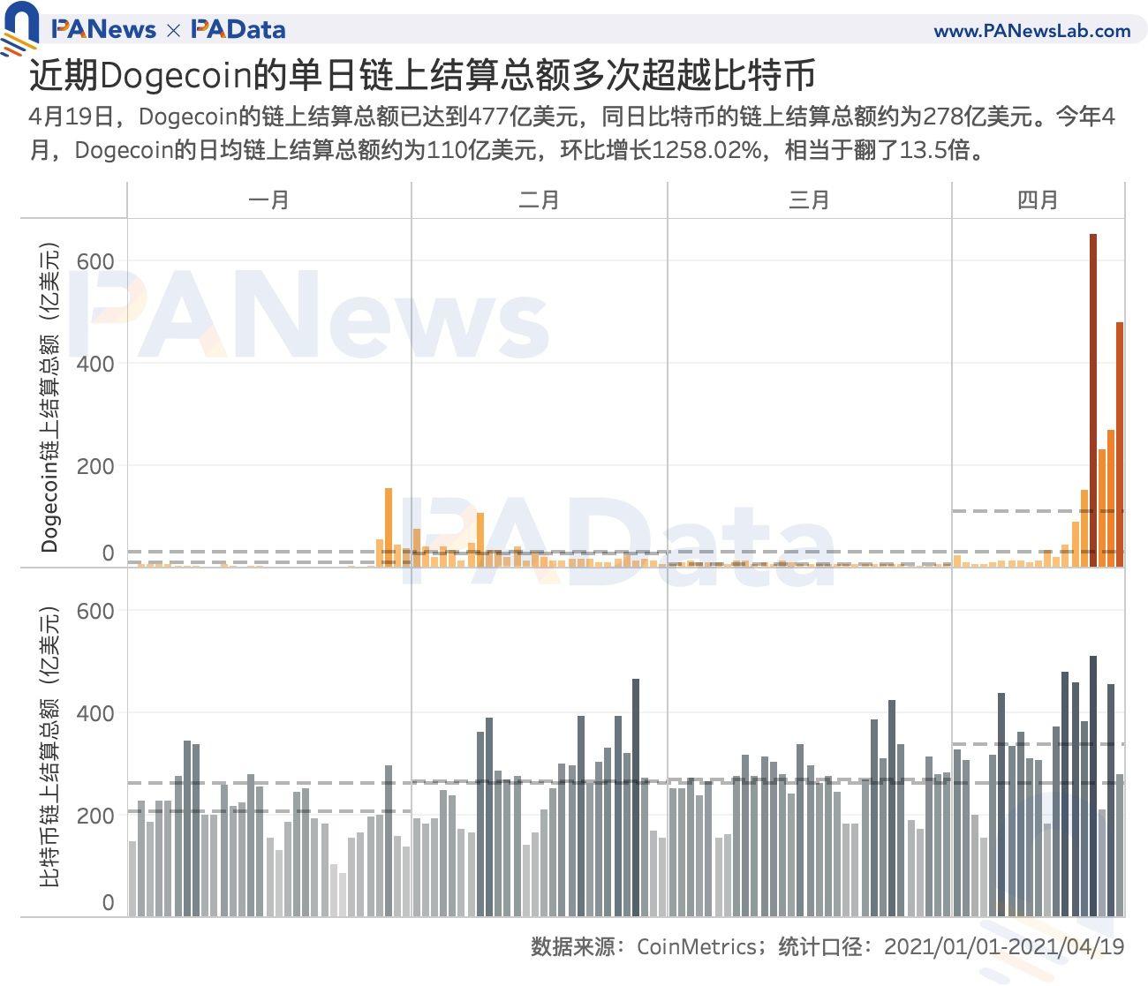The height and width of the screenshot is (986, 1148).
Task: Select the 二月 month column header
Action: pyautogui.click(x=539, y=200)
